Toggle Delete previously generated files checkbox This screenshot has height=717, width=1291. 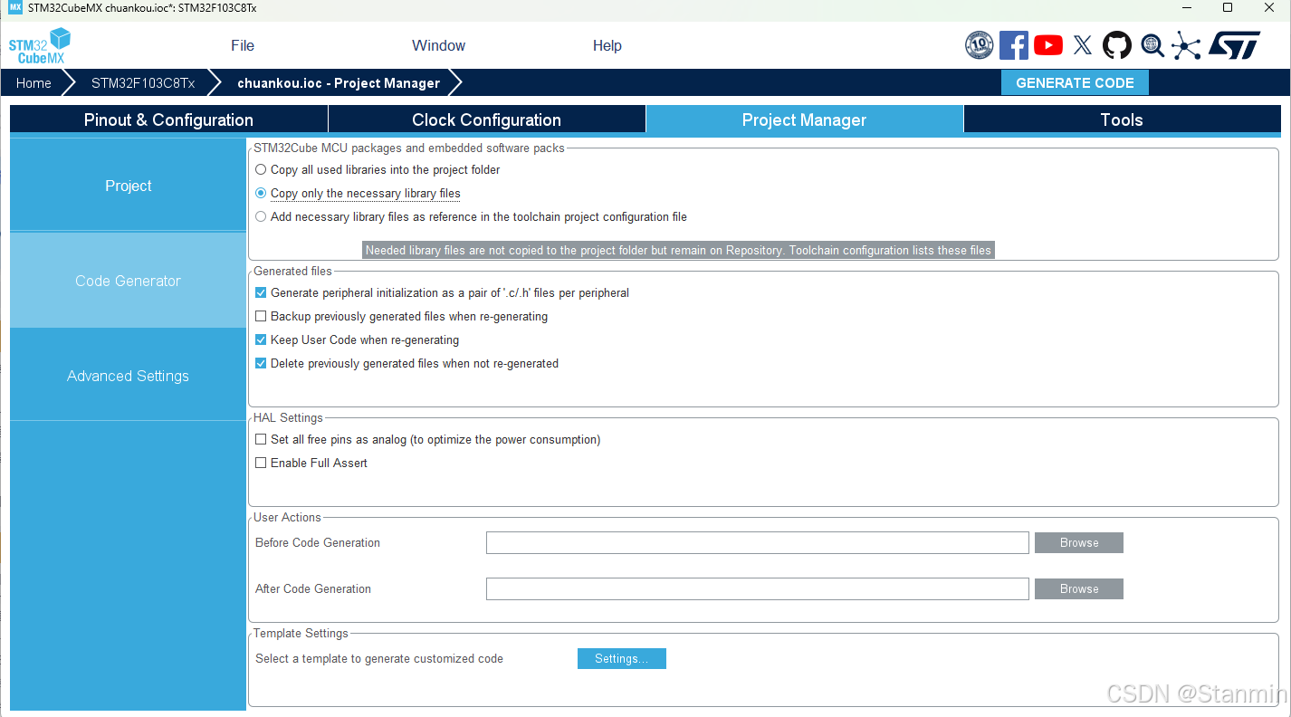point(261,363)
